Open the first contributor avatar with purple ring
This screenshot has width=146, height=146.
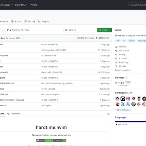(x=117, y=98)
